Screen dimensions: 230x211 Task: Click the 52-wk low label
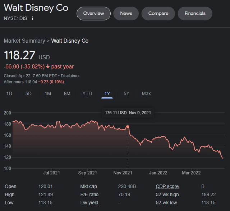166,202
